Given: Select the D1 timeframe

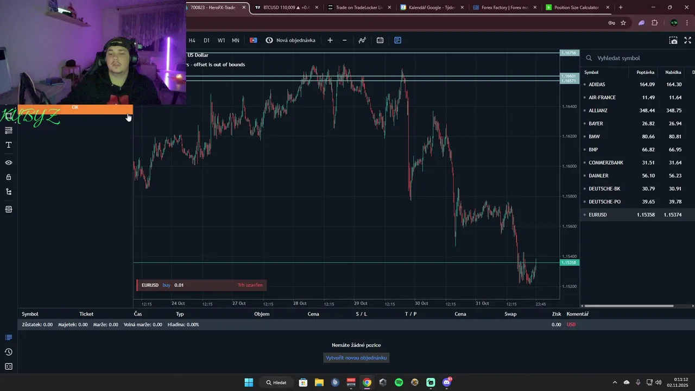Looking at the screenshot, I should click(206, 40).
